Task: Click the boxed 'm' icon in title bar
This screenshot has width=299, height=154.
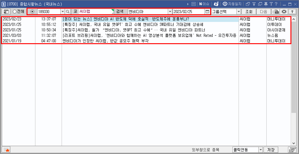Action: (193, 4)
